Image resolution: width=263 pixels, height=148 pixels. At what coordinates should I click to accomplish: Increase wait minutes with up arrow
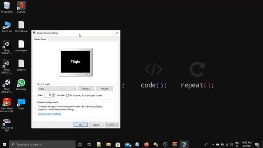pos(53,94)
